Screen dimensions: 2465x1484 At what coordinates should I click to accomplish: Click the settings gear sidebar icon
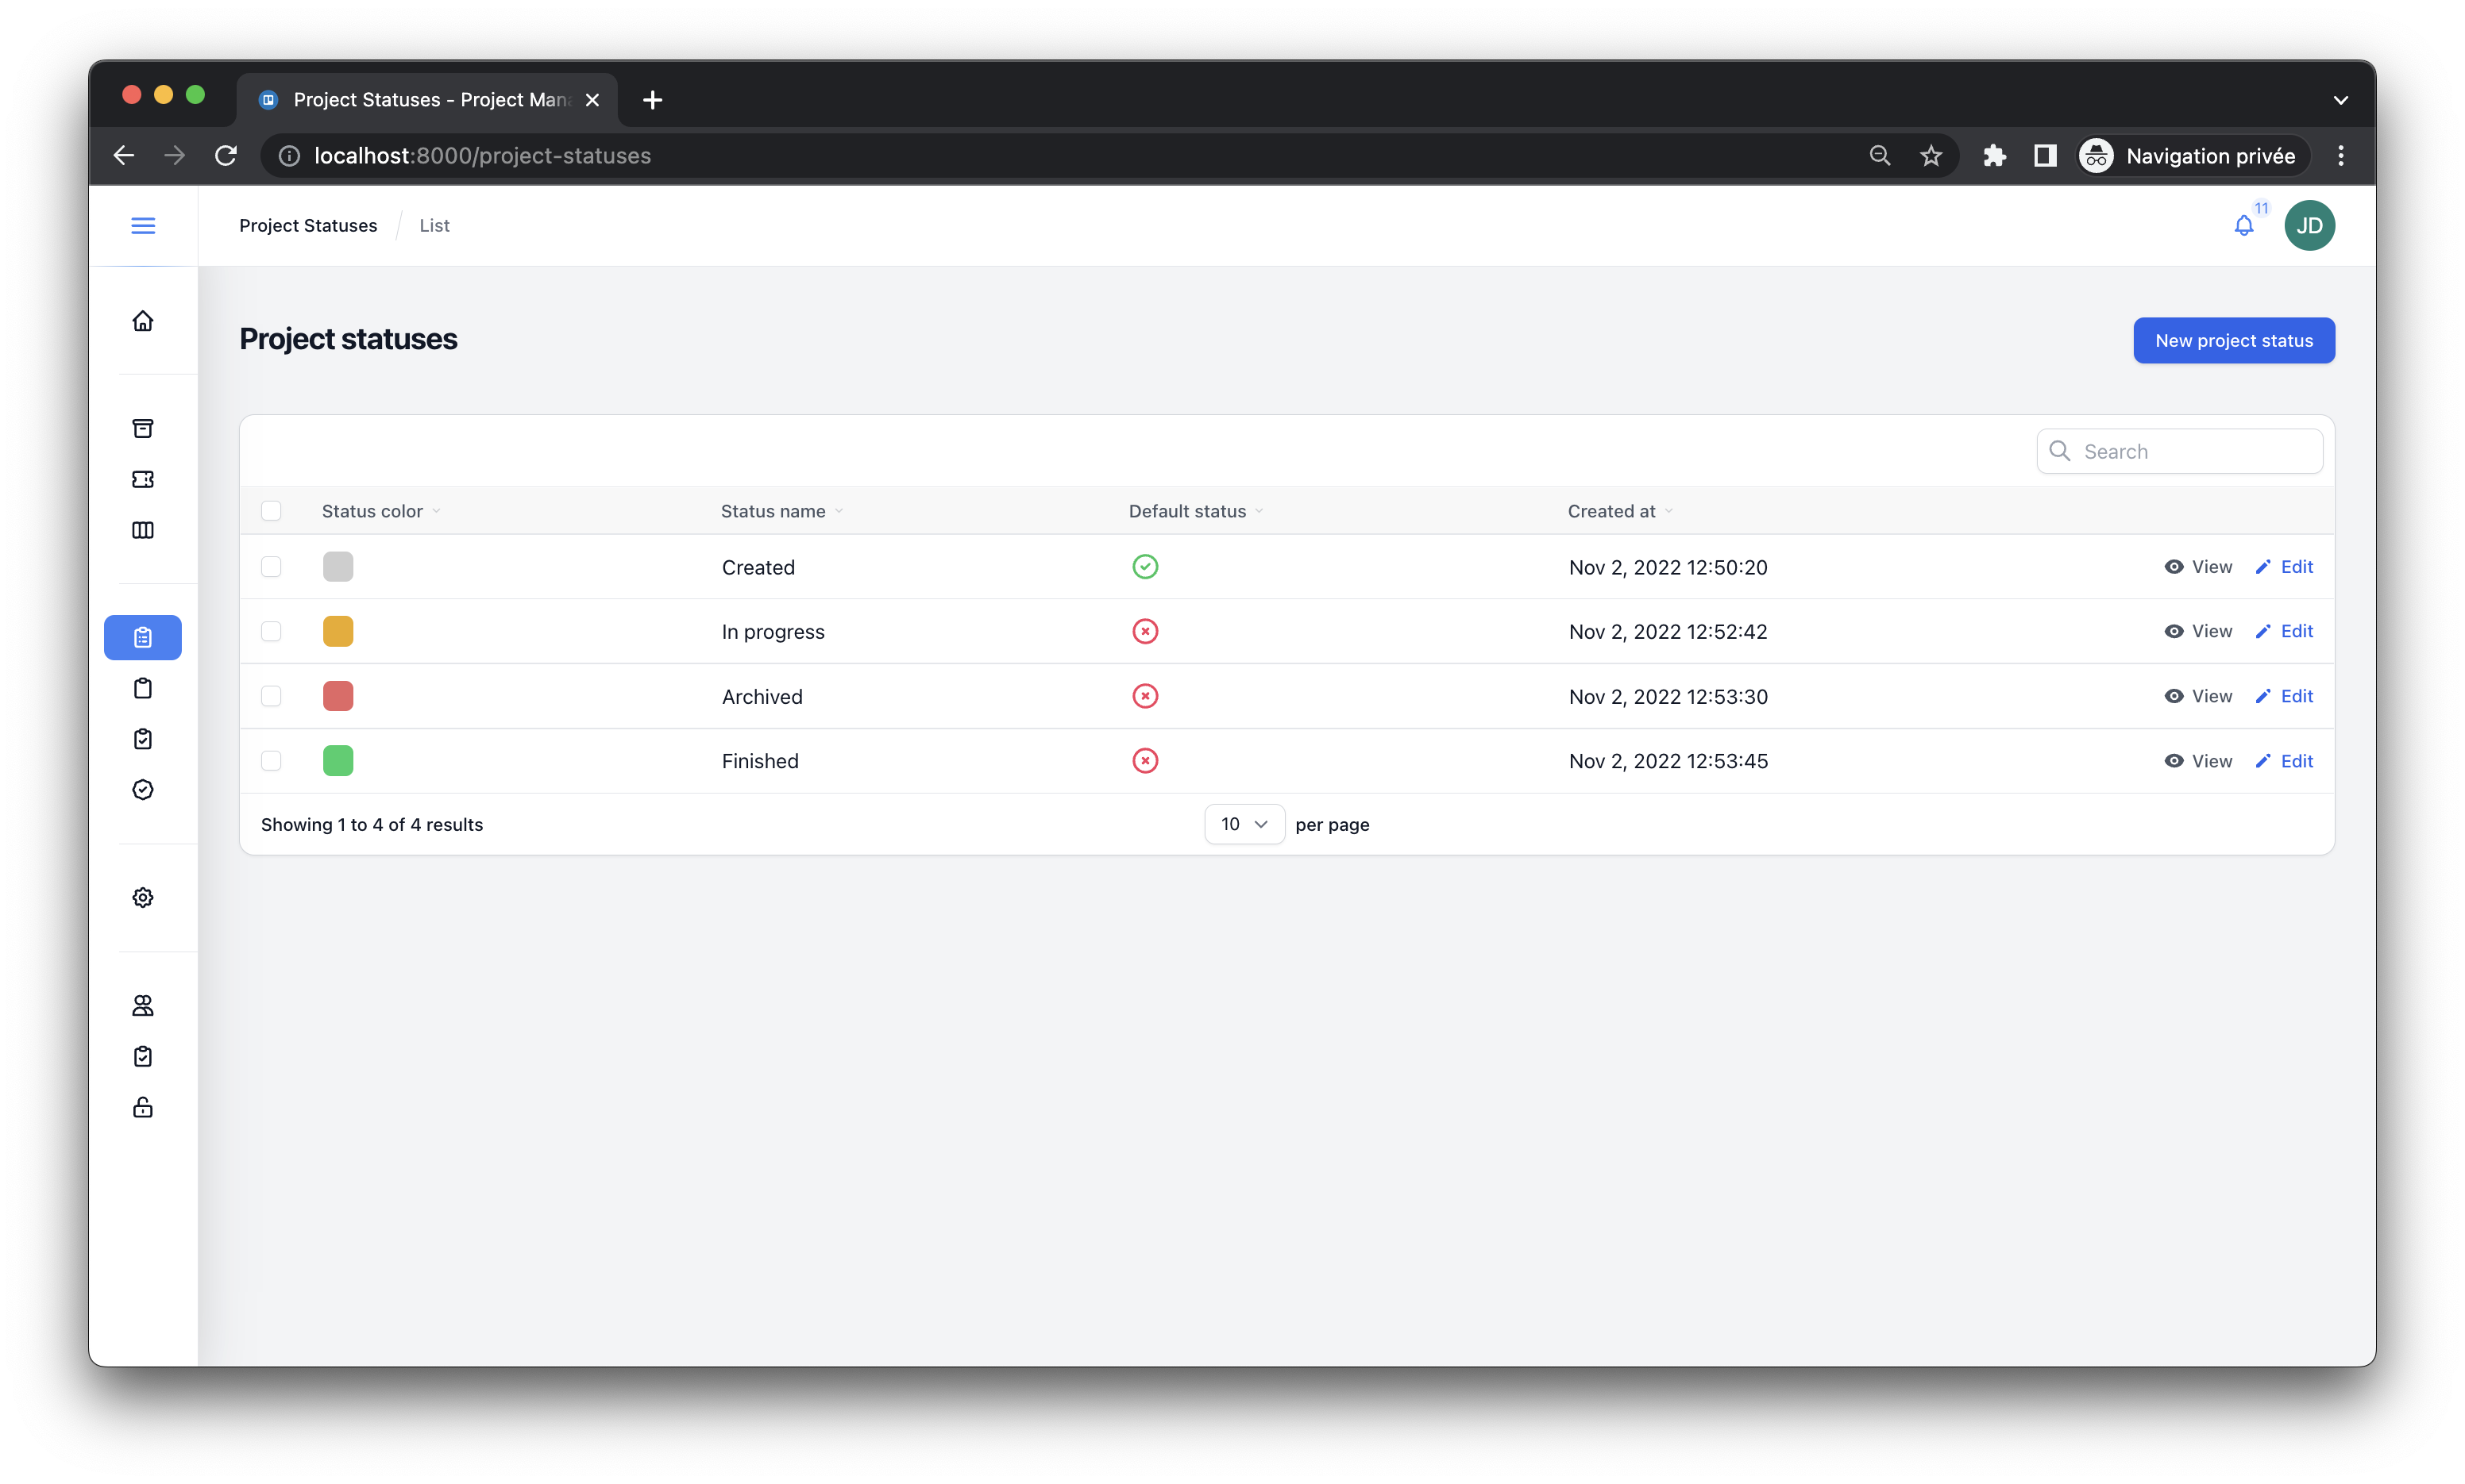pos(143,897)
